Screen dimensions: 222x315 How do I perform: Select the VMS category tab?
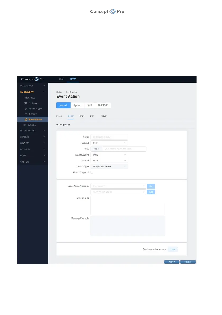(x=90, y=106)
